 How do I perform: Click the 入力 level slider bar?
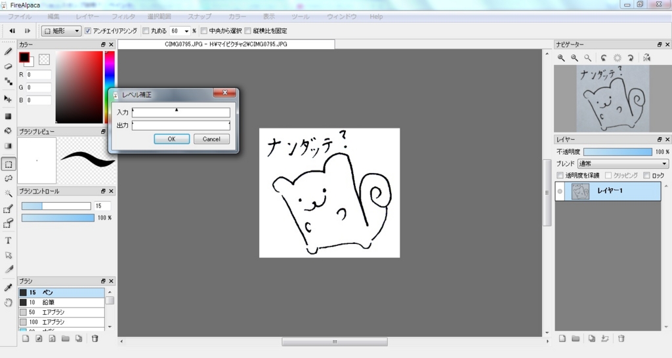click(181, 112)
